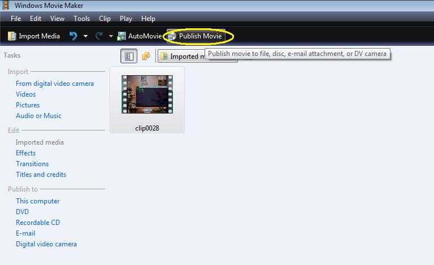This screenshot has height=265, width=434.
Task: Click the Redo arrow icon
Action: (99, 36)
